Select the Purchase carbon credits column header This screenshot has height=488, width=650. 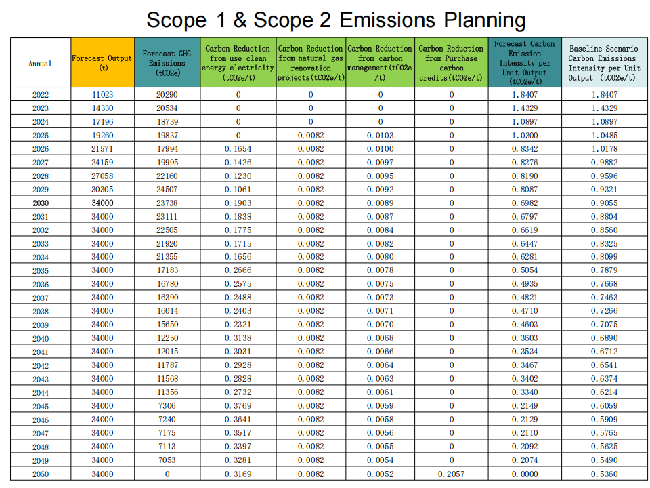coord(451,63)
